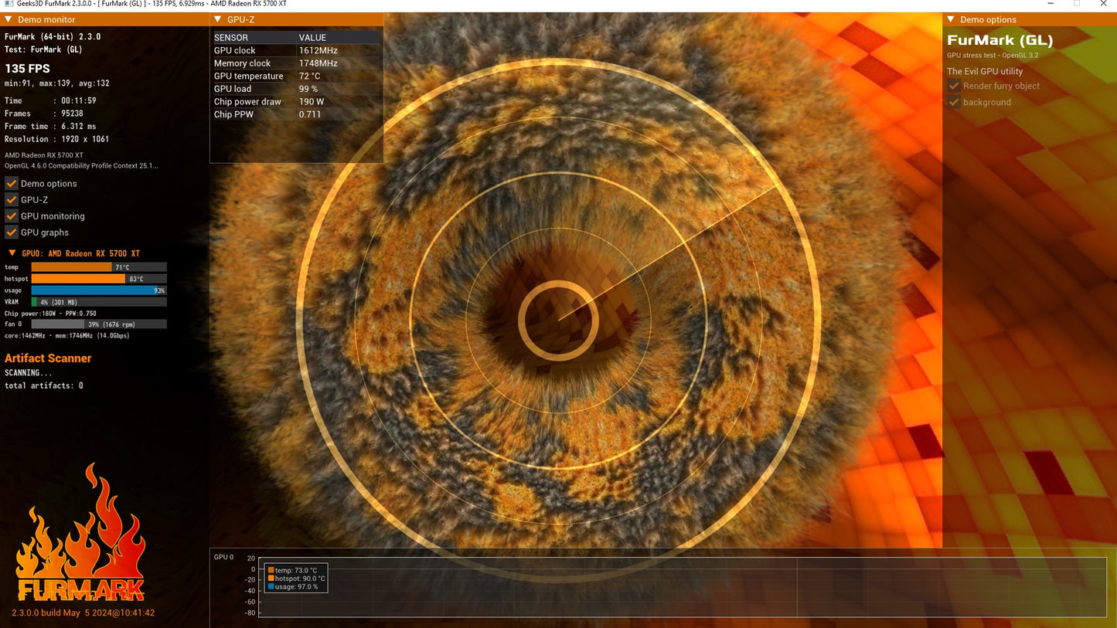Click the min, max, avg FPS line
Image resolution: width=1117 pixels, height=628 pixels.
click(x=57, y=83)
